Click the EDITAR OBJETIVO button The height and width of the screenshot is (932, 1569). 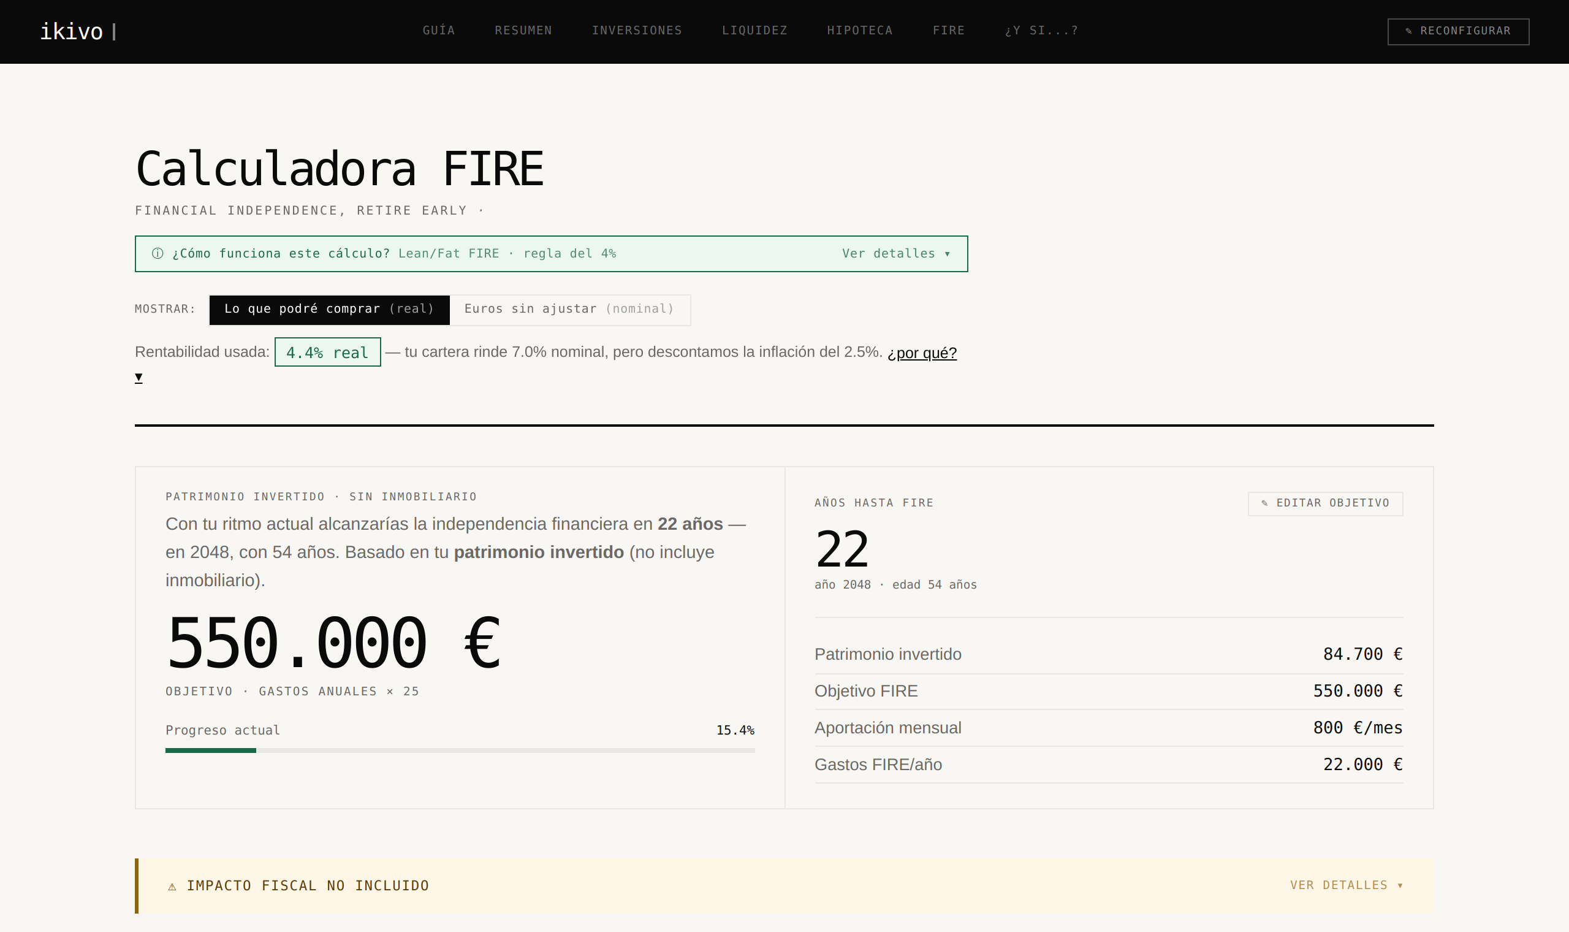point(1325,503)
